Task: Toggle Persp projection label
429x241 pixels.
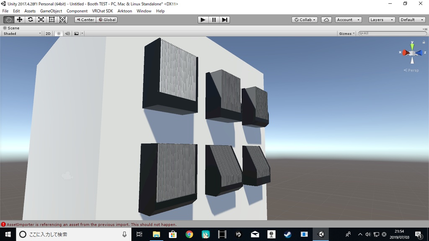Action: point(411,70)
